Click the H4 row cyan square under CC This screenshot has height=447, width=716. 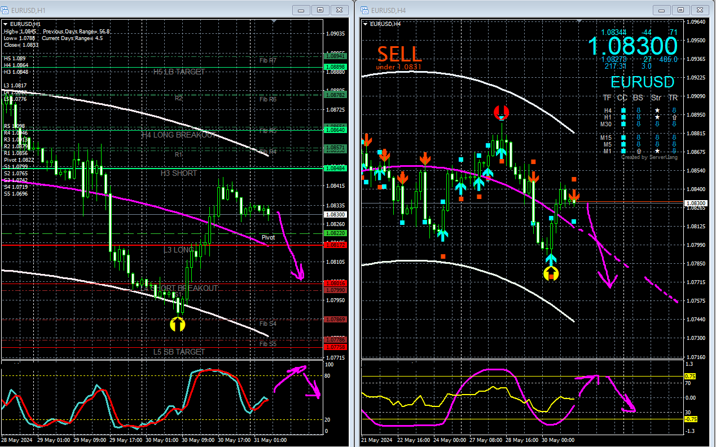coord(623,110)
